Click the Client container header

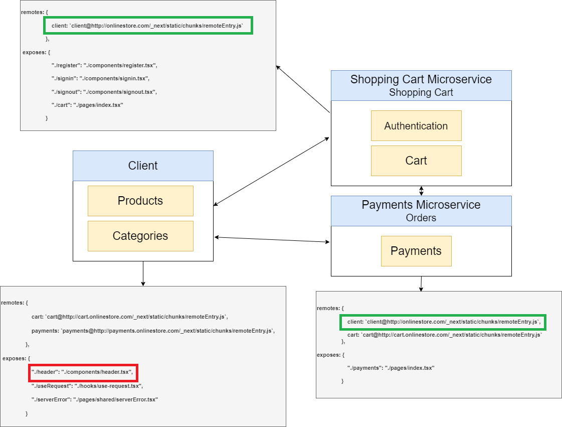point(143,166)
